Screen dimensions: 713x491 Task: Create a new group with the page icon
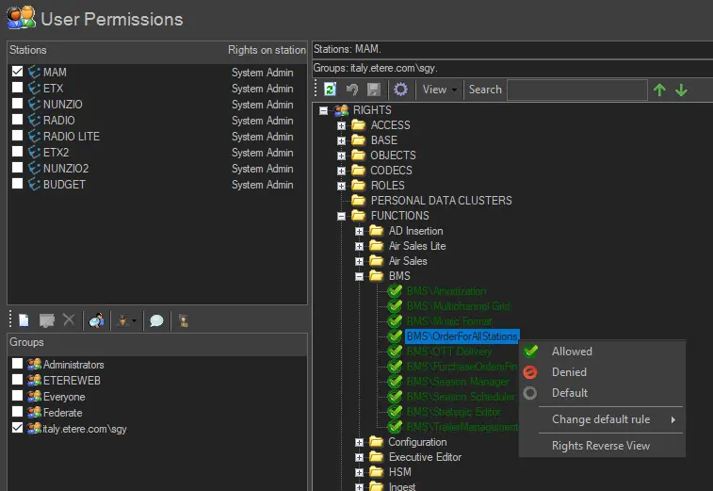pos(24,320)
